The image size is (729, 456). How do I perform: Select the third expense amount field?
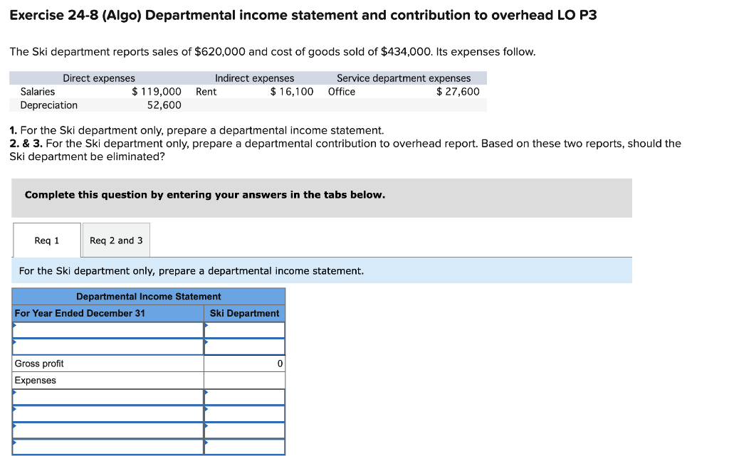pos(245,430)
